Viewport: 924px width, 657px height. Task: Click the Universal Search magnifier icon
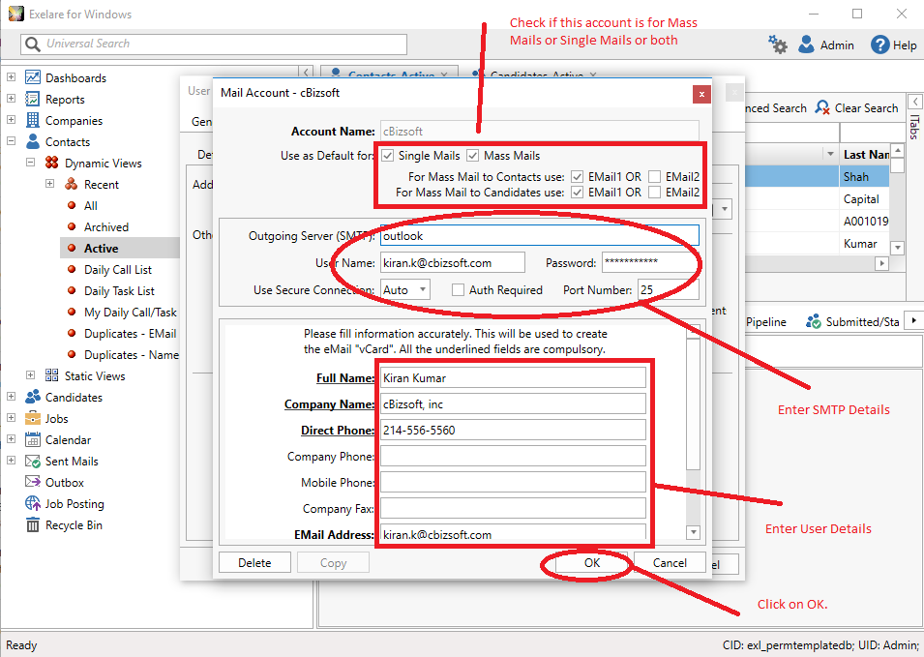tap(33, 44)
